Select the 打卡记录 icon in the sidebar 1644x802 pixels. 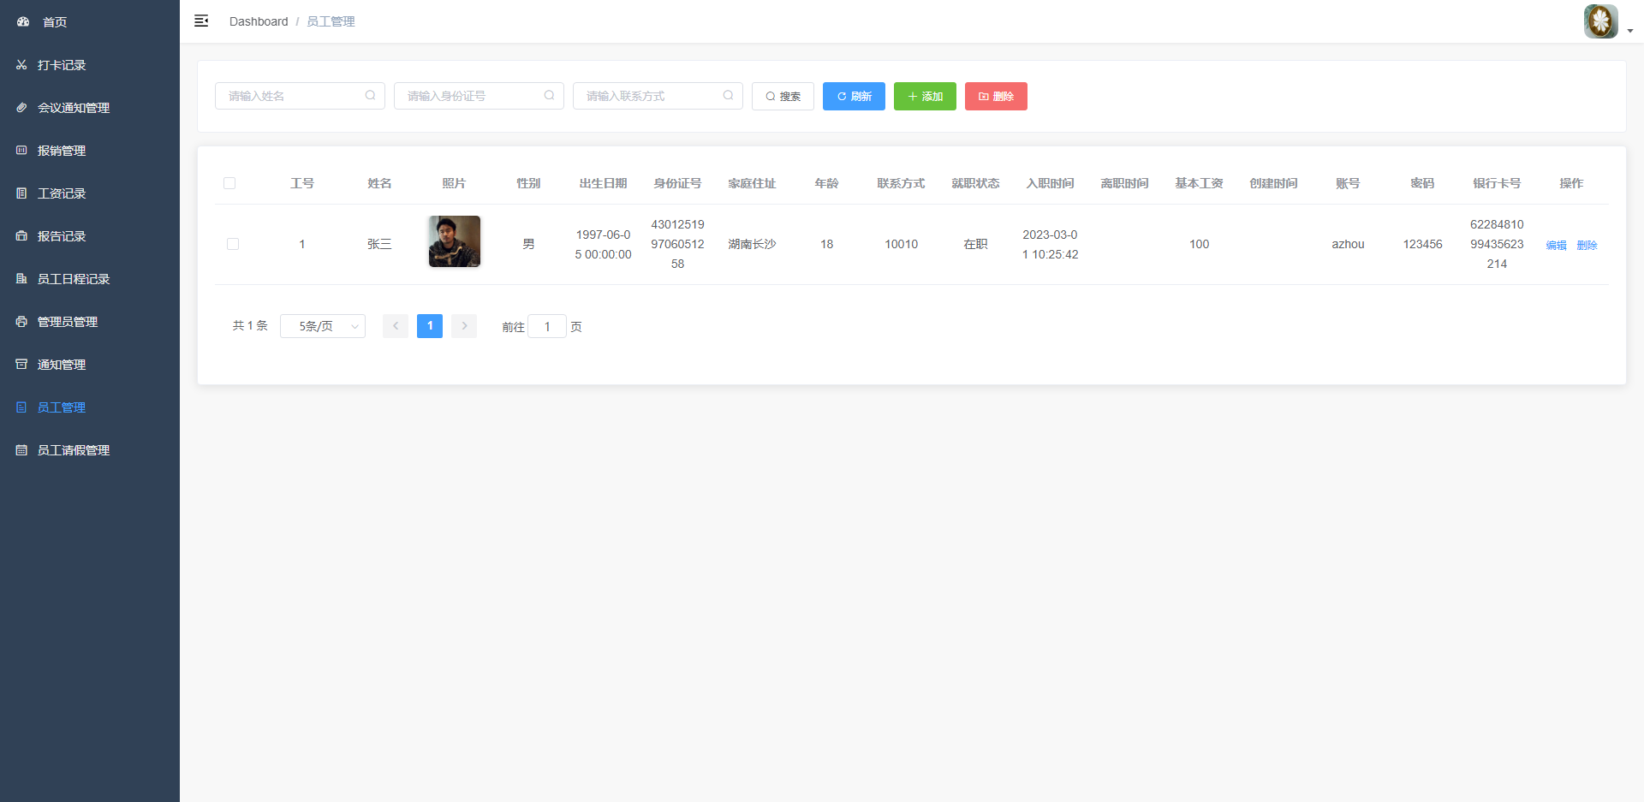(21, 64)
